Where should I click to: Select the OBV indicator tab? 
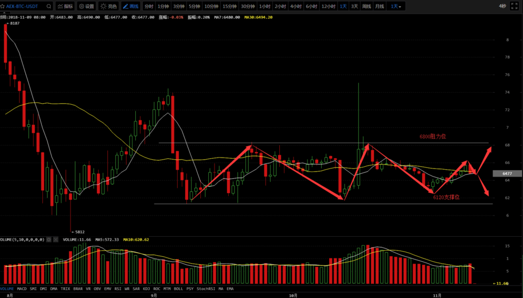(x=97, y=289)
